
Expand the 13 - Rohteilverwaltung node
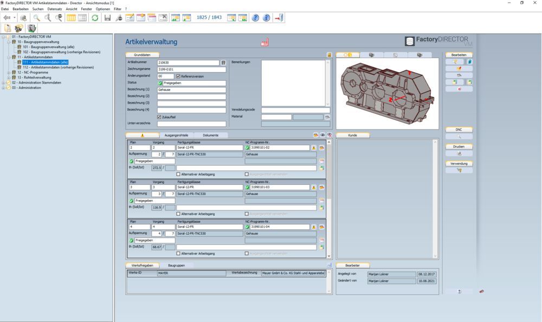[x=9, y=78]
